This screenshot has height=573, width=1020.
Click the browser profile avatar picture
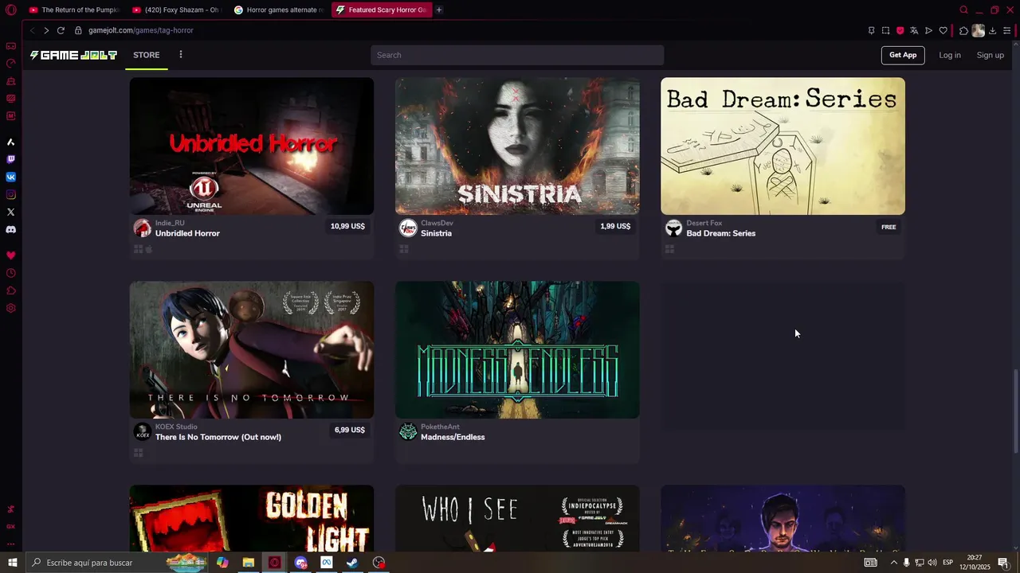pyautogui.click(x=978, y=30)
